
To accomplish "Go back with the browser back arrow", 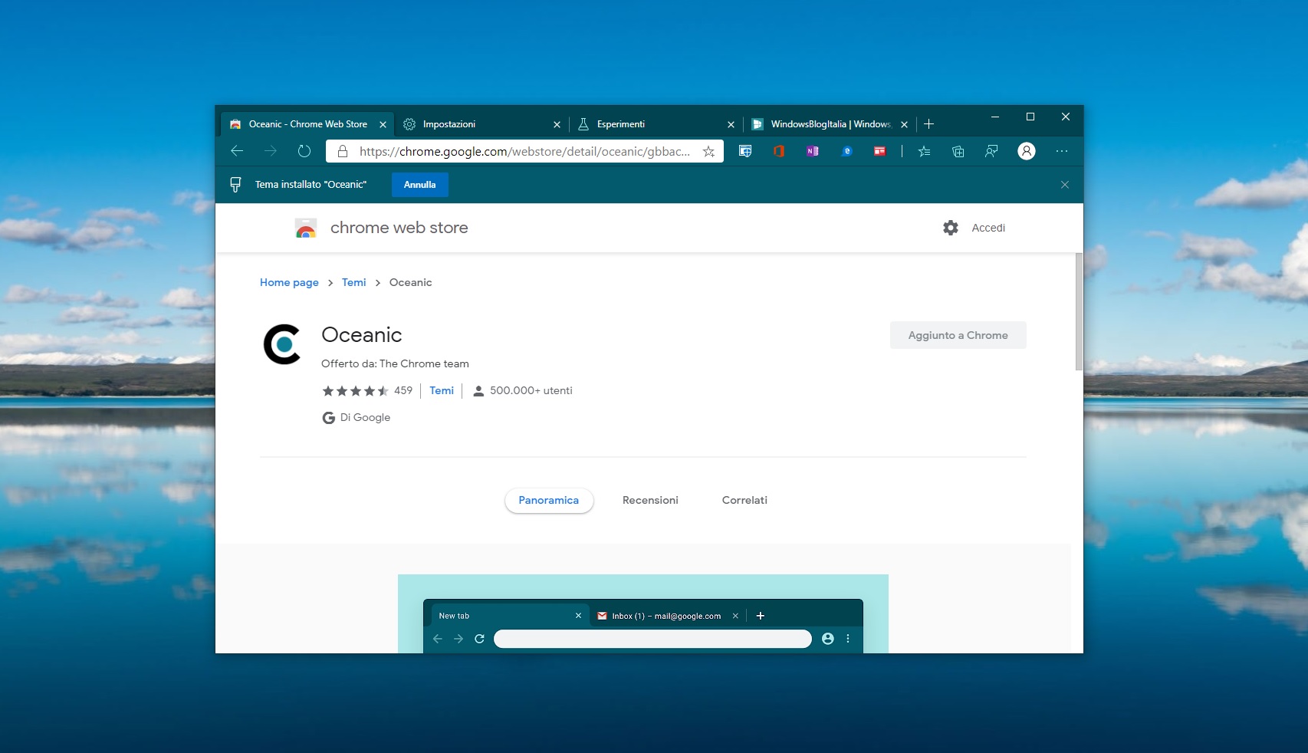I will point(237,151).
